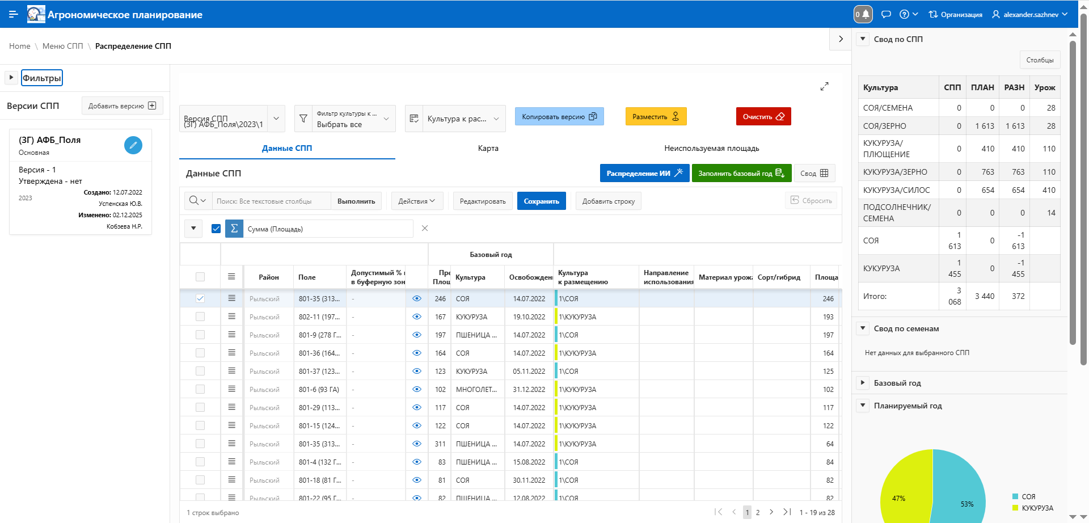Click the blue pencil edit version icon
The image size is (1089, 523).
(133, 145)
